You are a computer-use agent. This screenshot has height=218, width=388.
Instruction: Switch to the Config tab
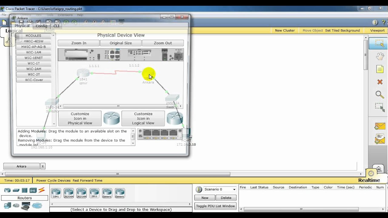tap(42, 26)
